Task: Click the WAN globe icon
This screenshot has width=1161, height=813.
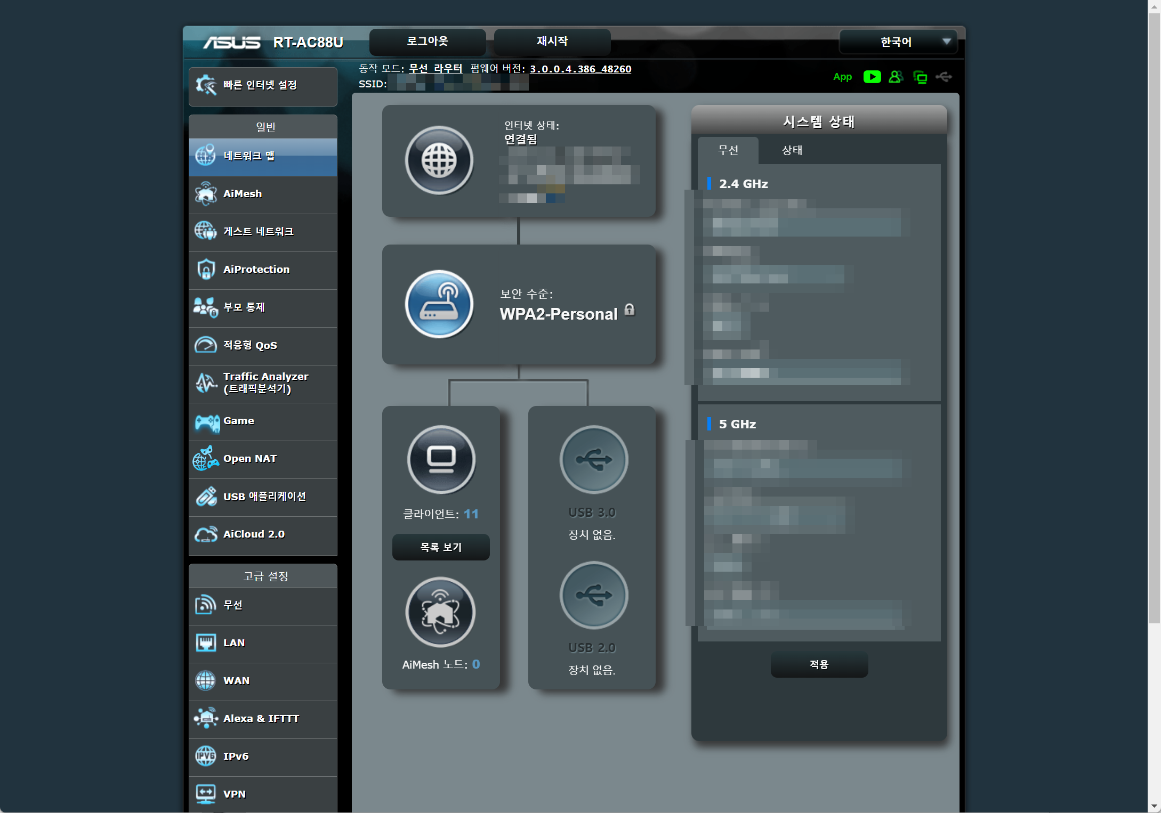Action: point(205,681)
